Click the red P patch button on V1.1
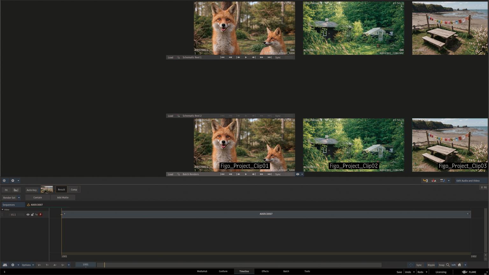Viewport: 489px width, 275px height. (40, 215)
